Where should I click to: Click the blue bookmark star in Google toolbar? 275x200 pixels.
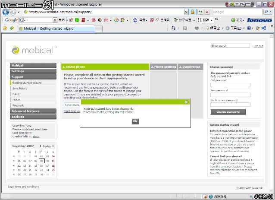tap(135, 20)
